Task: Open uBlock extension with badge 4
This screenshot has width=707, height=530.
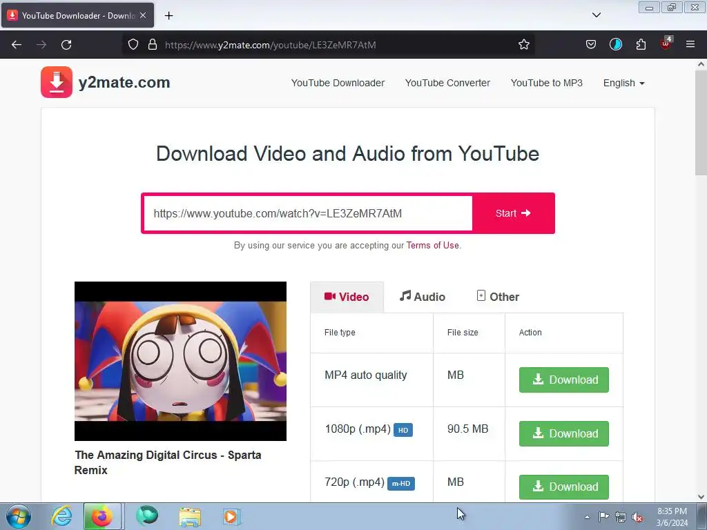Action: coord(666,43)
